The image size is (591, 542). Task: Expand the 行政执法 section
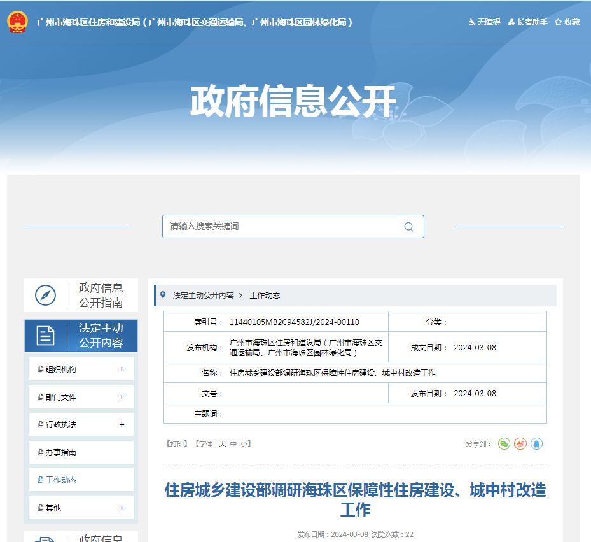122,425
